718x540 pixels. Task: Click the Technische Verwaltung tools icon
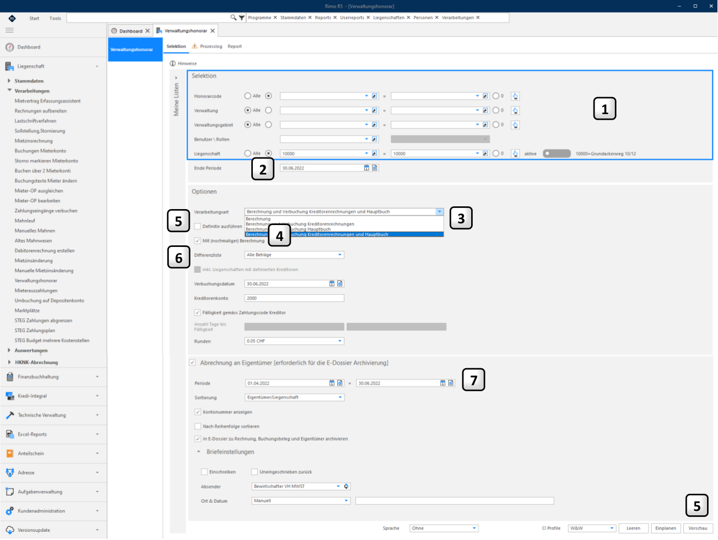(10, 415)
